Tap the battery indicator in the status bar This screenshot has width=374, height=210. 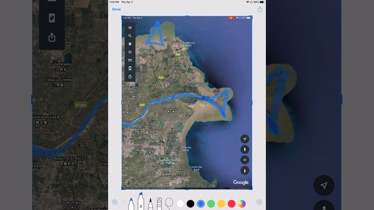coord(262,2)
